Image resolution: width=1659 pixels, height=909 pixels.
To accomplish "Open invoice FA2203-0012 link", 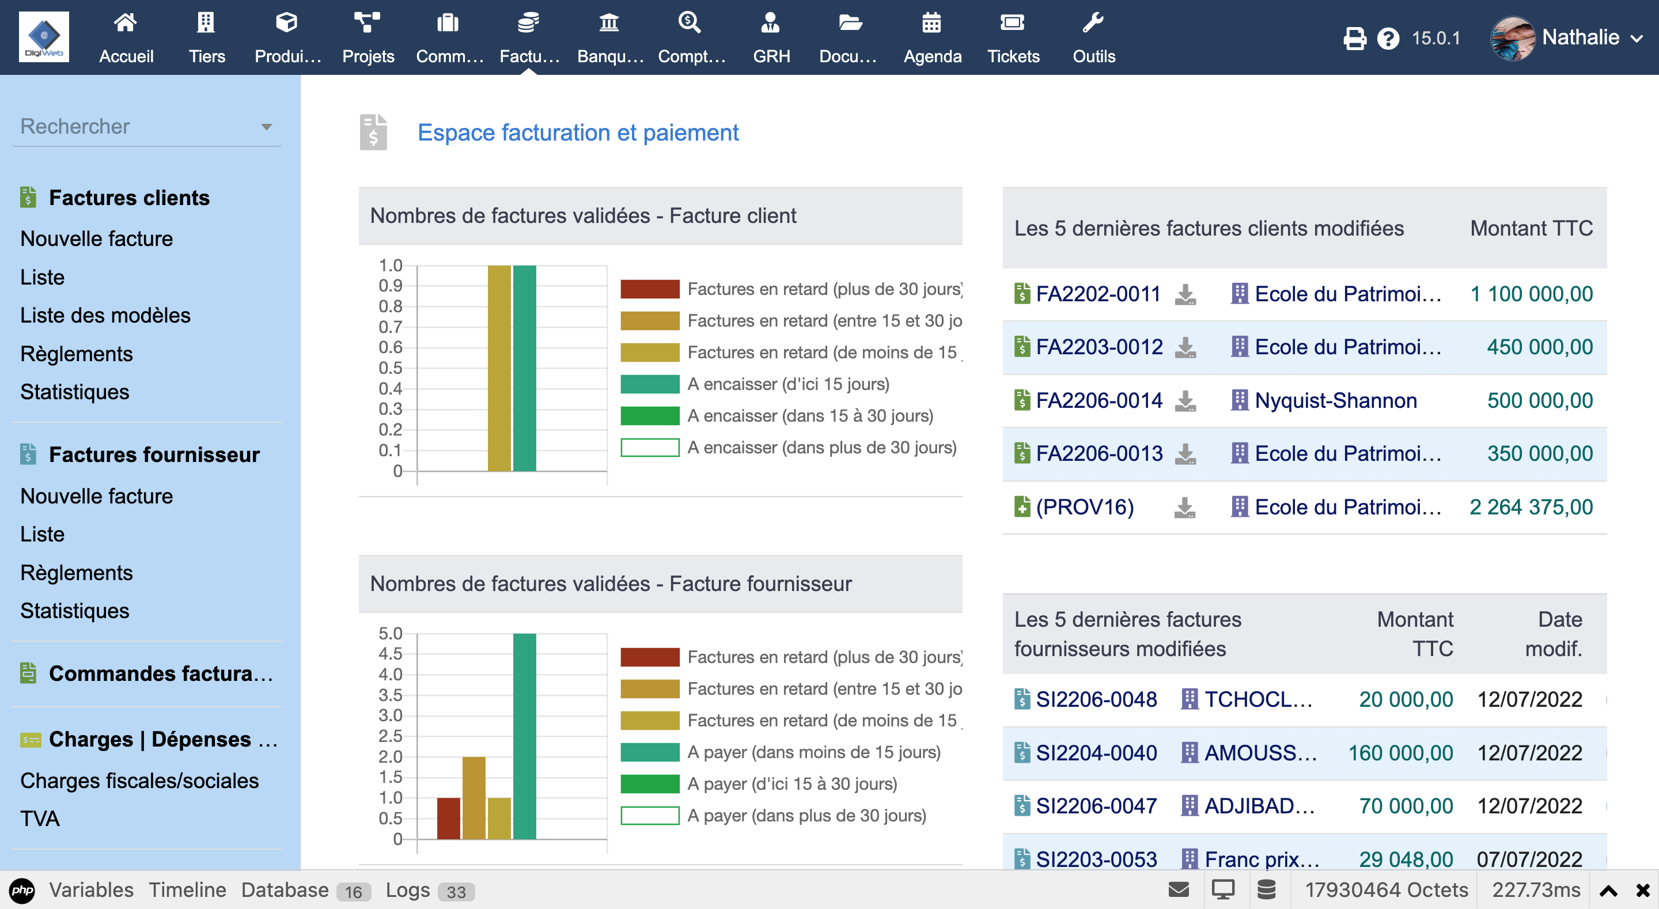I will point(1099,347).
